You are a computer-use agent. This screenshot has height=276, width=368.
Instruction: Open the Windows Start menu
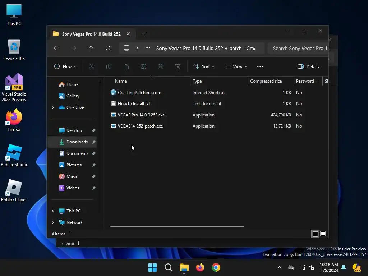[x=152, y=267]
